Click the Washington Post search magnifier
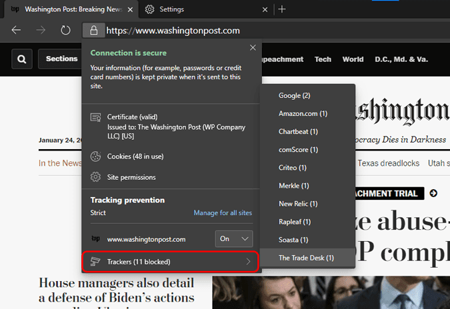The width and height of the screenshot is (450, 309). [x=22, y=59]
